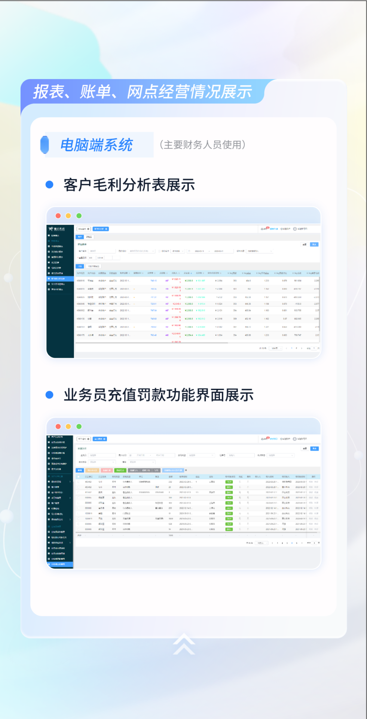Open the second-row left dropdown in the bottom filter form
Image resolution: width=367 pixels, height=719 pixels.
click(x=102, y=462)
